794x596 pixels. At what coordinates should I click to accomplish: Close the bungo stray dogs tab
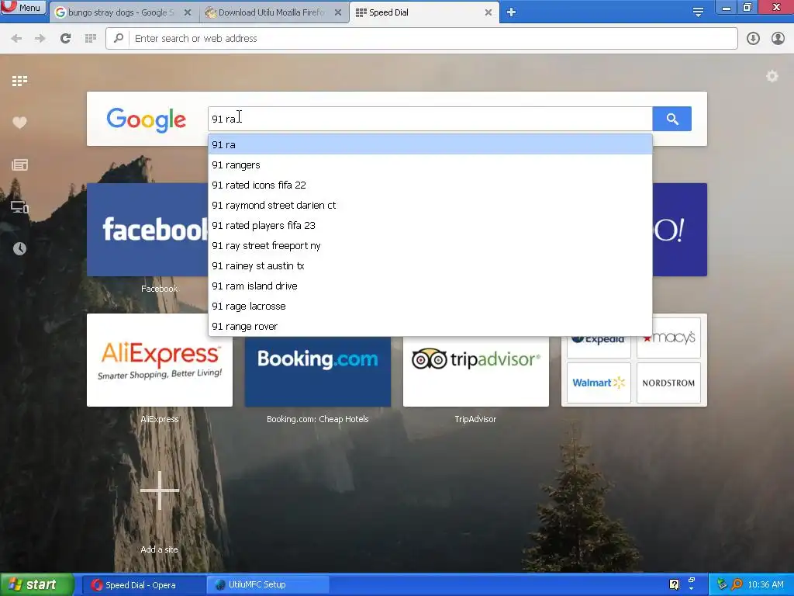[x=188, y=12]
